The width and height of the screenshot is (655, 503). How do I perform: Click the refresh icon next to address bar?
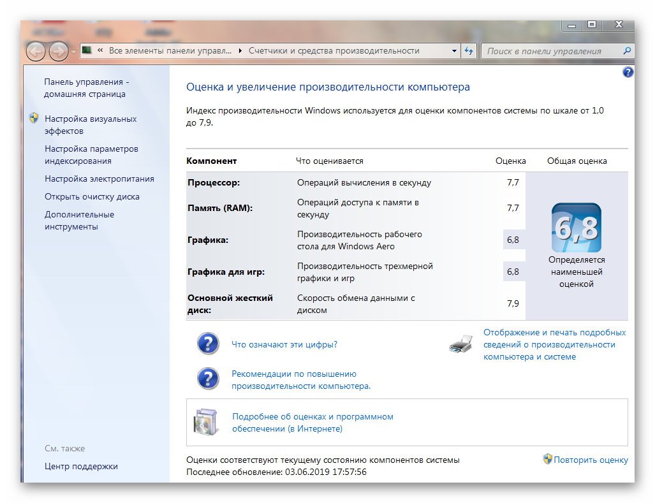tap(469, 51)
